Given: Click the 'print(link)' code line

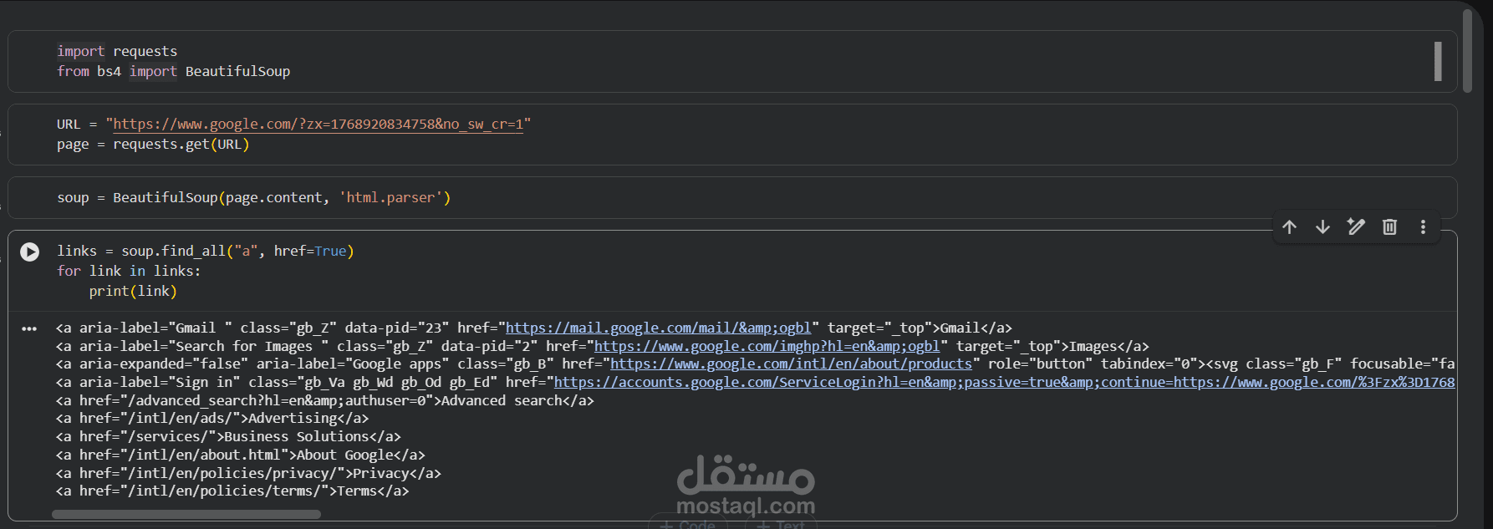Looking at the screenshot, I should [133, 291].
